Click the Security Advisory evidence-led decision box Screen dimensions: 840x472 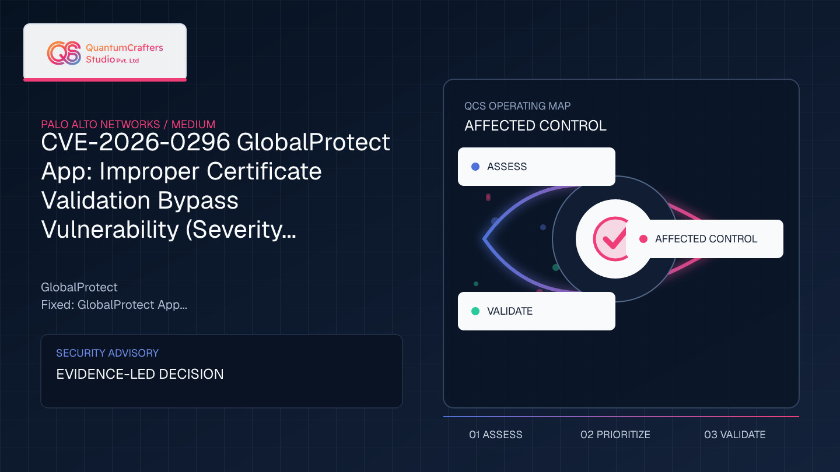coord(222,371)
